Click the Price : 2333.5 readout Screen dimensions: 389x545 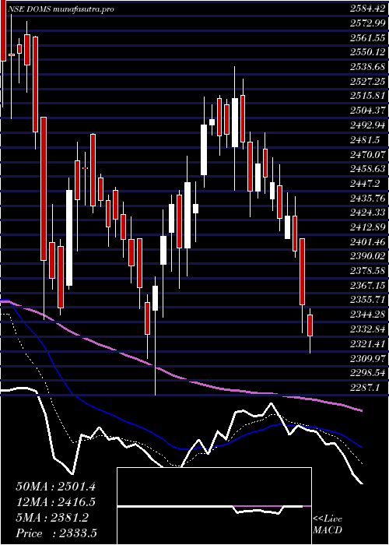tap(56, 533)
